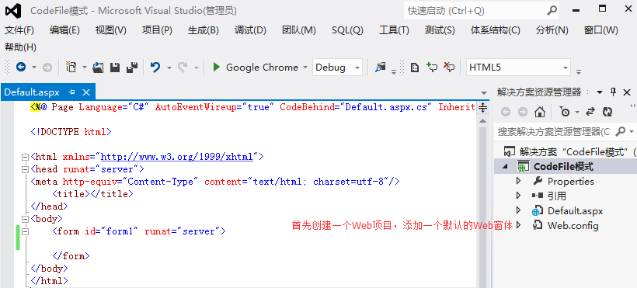Open the 编辑(E) menu
637x288 pixels.
click(64, 30)
